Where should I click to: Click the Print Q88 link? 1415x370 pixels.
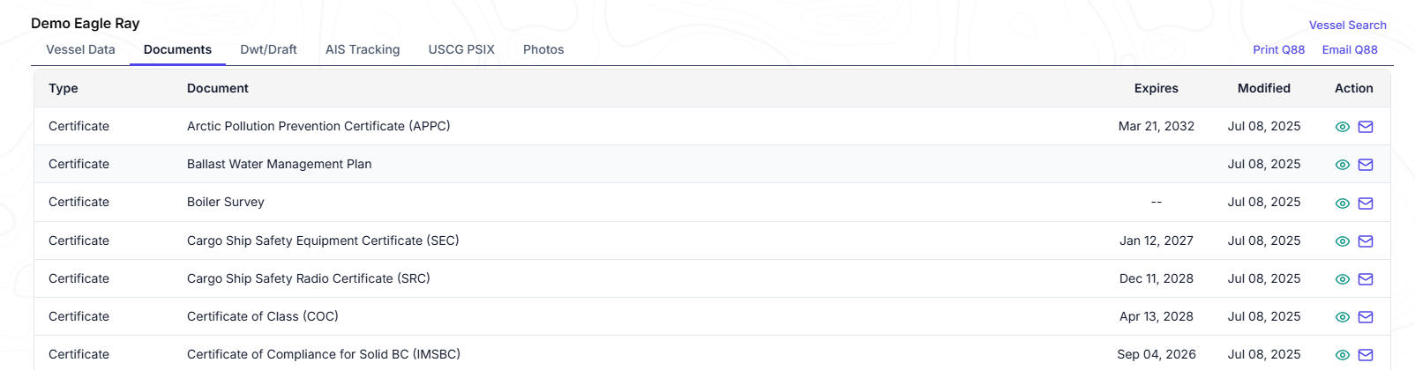(x=1278, y=49)
